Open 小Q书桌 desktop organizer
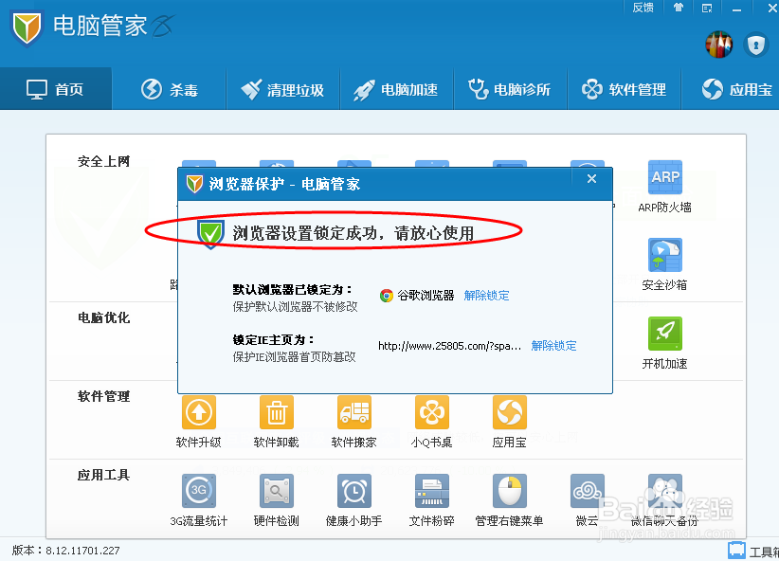Viewport: 779px width, 561px height. pos(431,411)
